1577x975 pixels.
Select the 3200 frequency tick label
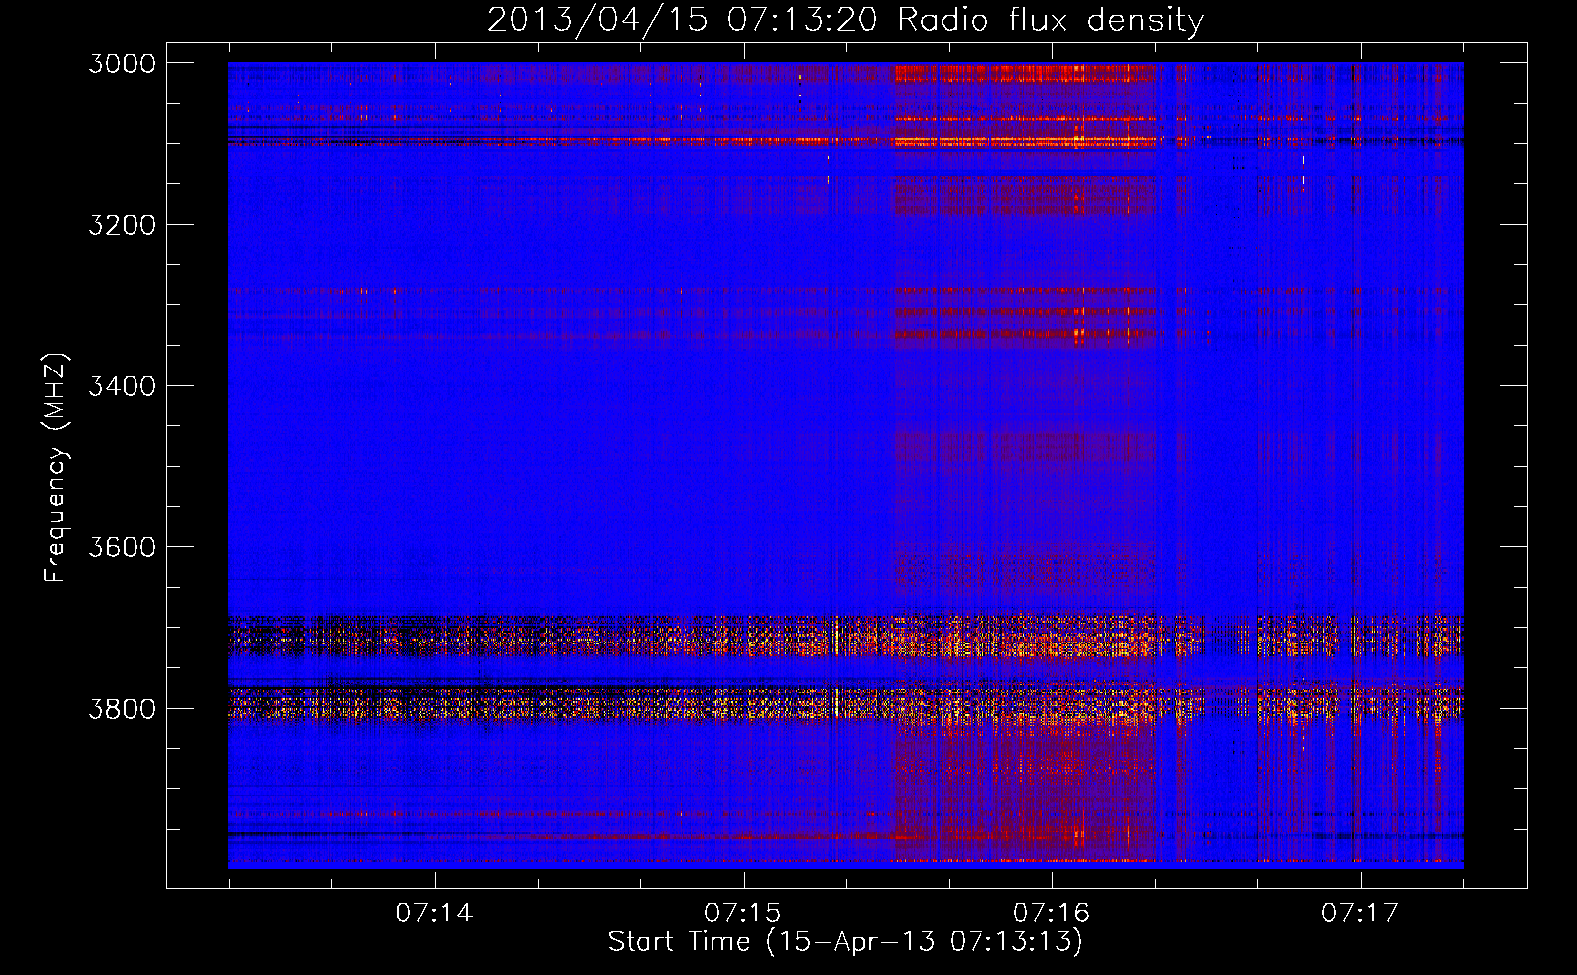point(122,225)
